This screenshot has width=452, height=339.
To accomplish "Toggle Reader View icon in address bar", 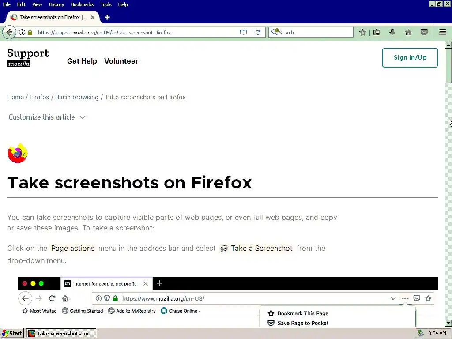I will (x=244, y=32).
